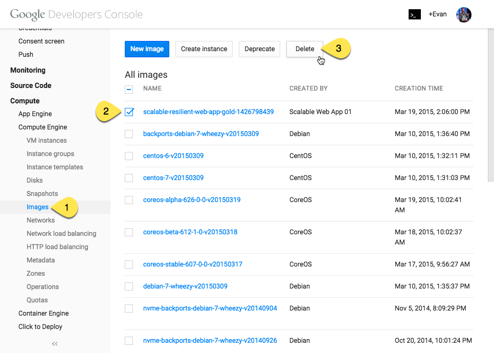This screenshot has height=353, width=494.
Task: Open the coreos-stable-607-0-0-v20150317 link
Action: (192, 264)
